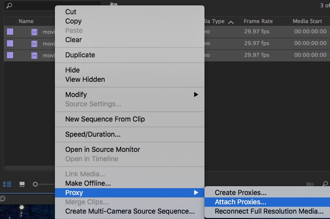This screenshot has width=330, height=219.
Task: Switch to icon view button
Action: (22, 184)
